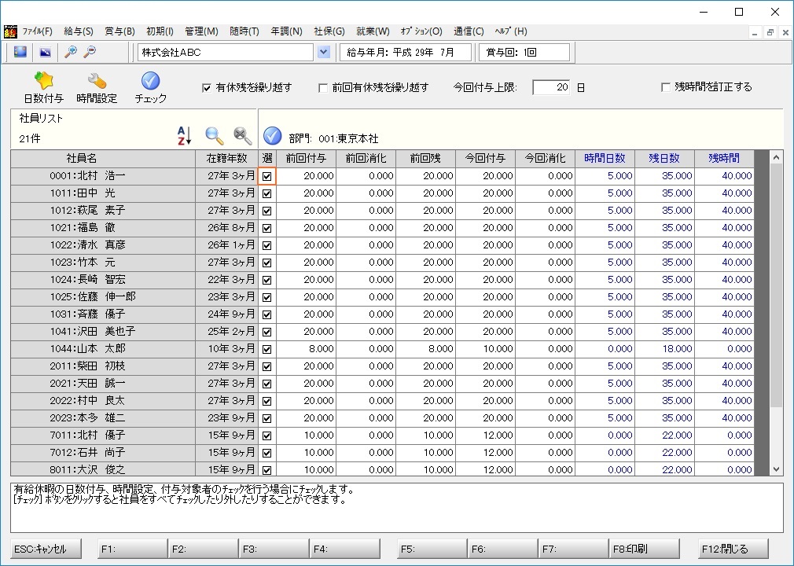
Task: Click the cancel-search icon with X
Action: point(243,136)
